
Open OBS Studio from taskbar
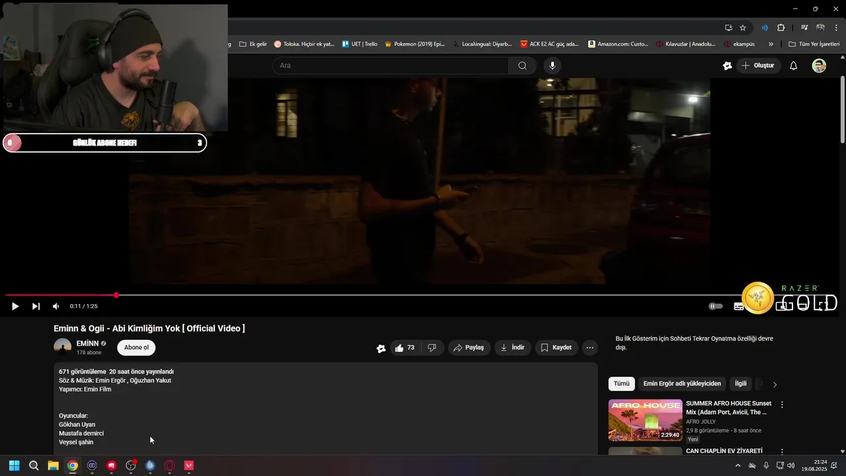(x=131, y=465)
